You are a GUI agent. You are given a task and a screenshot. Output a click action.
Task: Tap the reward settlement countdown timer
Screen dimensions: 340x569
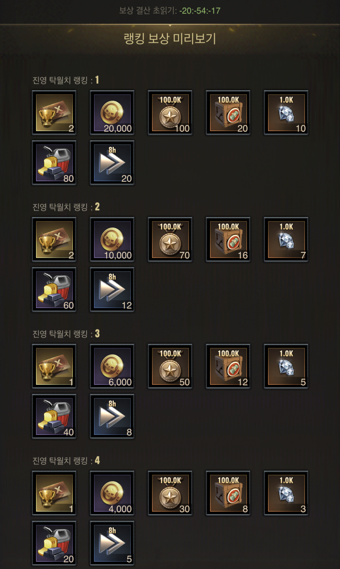pos(200,11)
